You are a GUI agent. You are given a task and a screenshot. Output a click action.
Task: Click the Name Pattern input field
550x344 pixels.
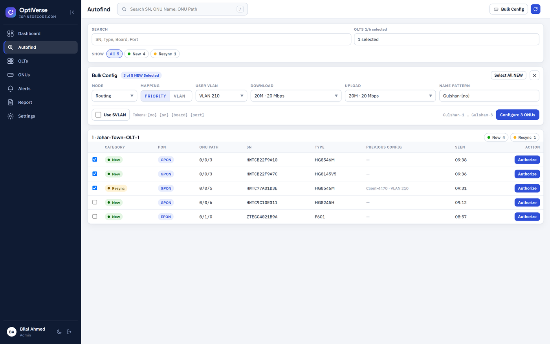[489, 96]
